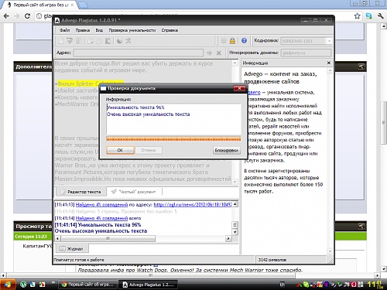Click the language indicator EN in tray
This screenshot has width=387, height=290.
[283, 285]
